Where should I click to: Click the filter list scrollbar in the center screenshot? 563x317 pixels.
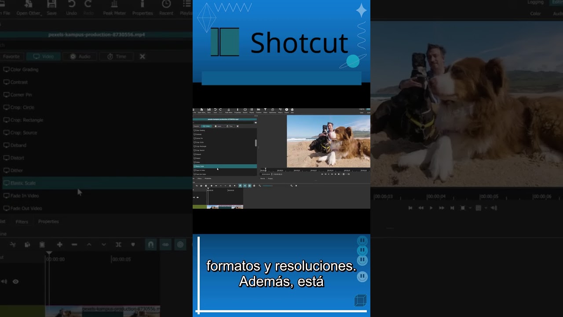(x=256, y=143)
